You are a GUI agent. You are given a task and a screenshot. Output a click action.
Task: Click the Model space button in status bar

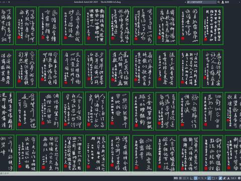[x=176, y=178]
